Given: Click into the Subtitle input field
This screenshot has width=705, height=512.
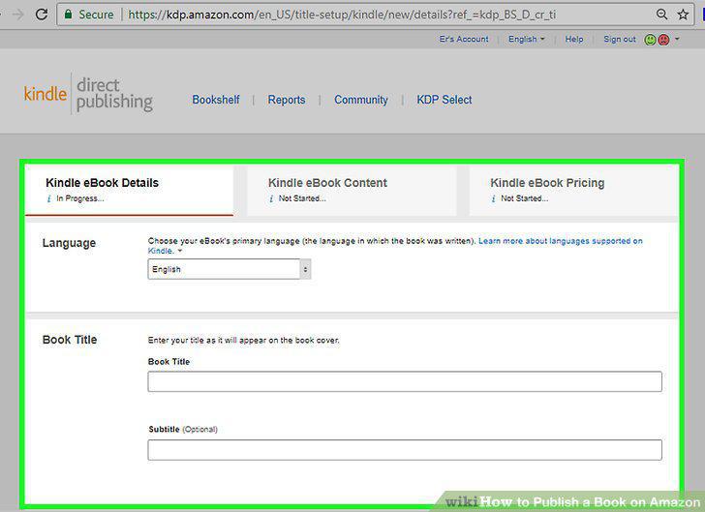Looking at the screenshot, I should (x=405, y=450).
